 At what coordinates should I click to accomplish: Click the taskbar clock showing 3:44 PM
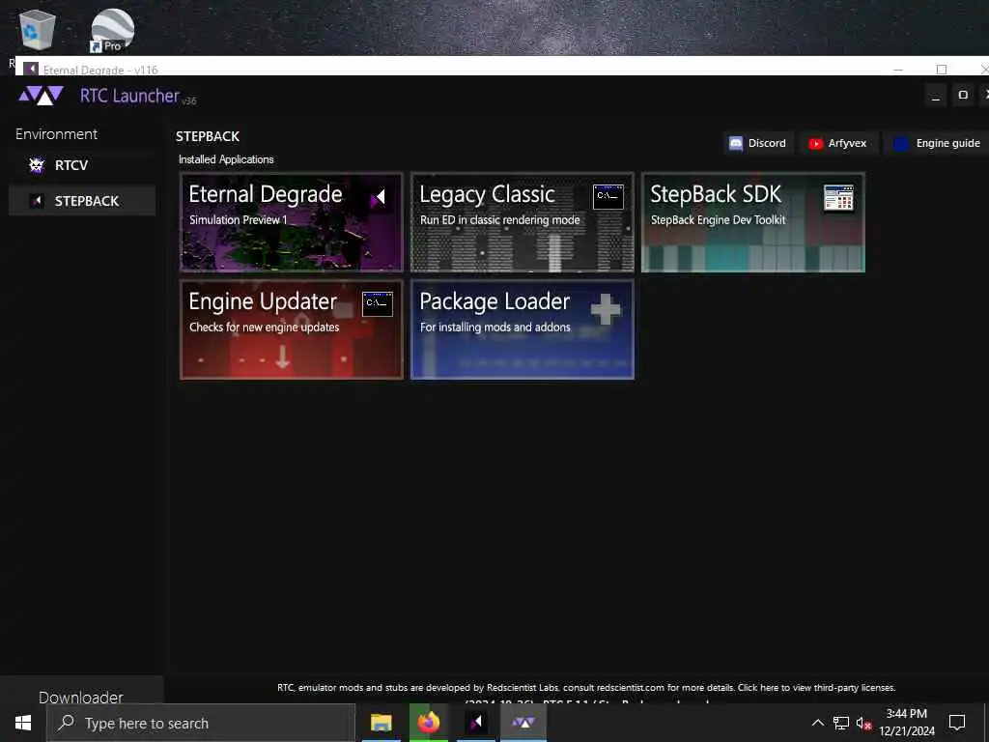[x=907, y=723]
